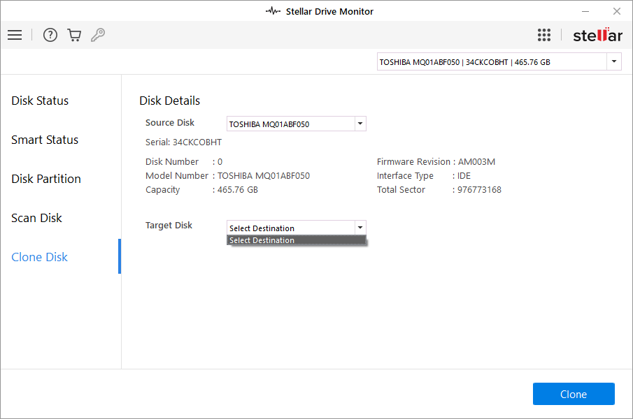Click the Disk Details heading
633x419 pixels.
(x=169, y=101)
